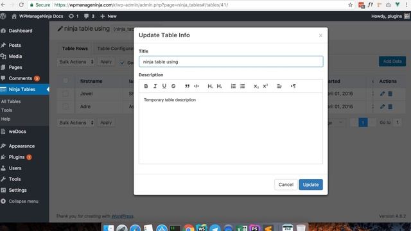This screenshot has width=411, height=231.
Task: Toggle text direction paragraph icon
Action: (293, 86)
